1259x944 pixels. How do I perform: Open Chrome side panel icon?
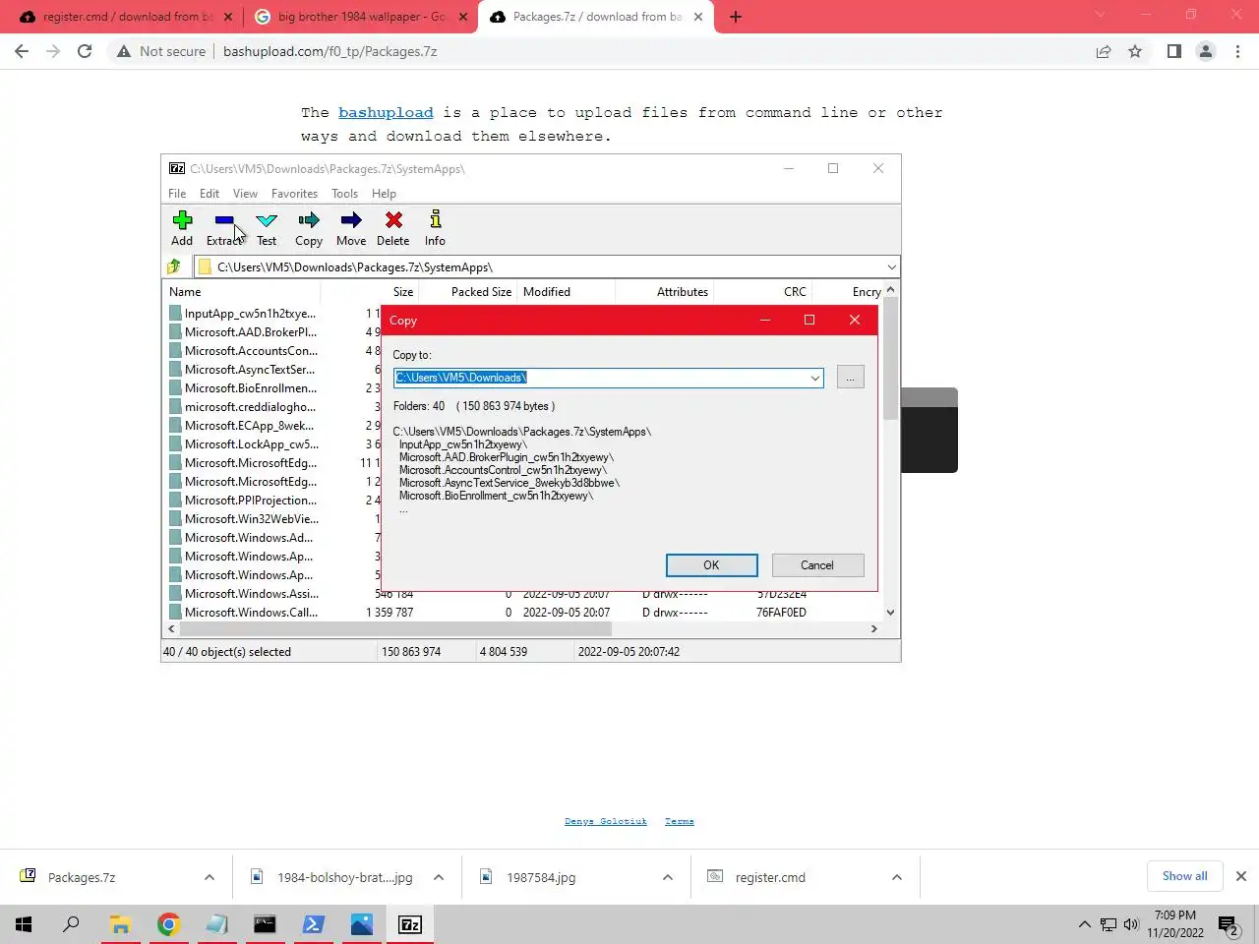coord(1174,51)
